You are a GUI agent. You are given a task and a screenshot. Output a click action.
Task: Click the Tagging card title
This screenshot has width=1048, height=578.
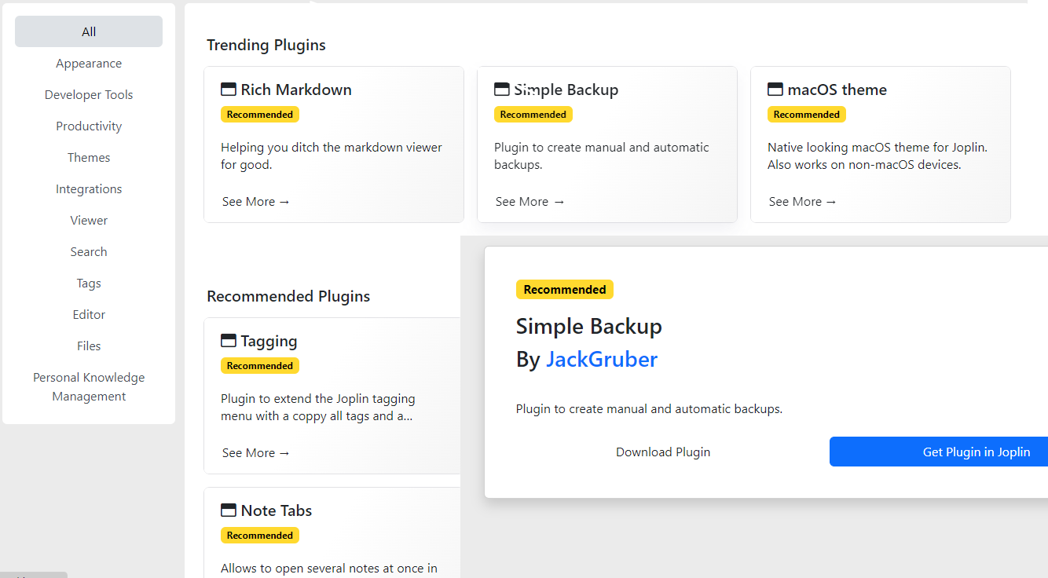(x=269, y=341)
